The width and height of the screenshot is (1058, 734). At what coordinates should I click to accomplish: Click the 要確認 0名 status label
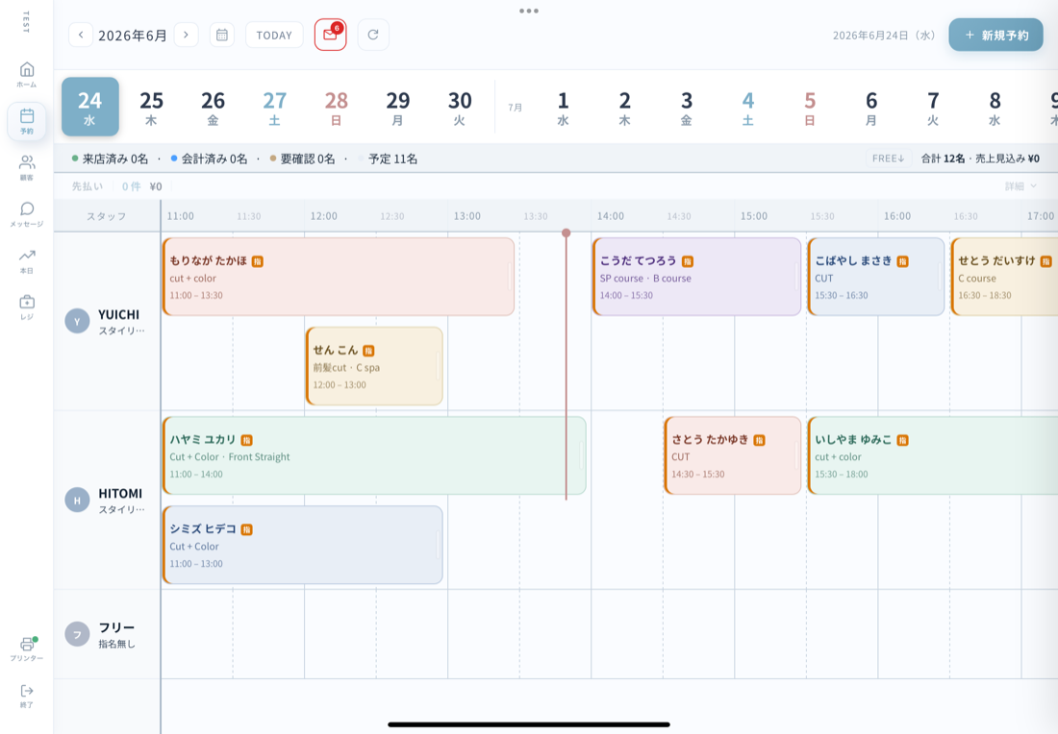pyautogui.click(x=302, y=159)
